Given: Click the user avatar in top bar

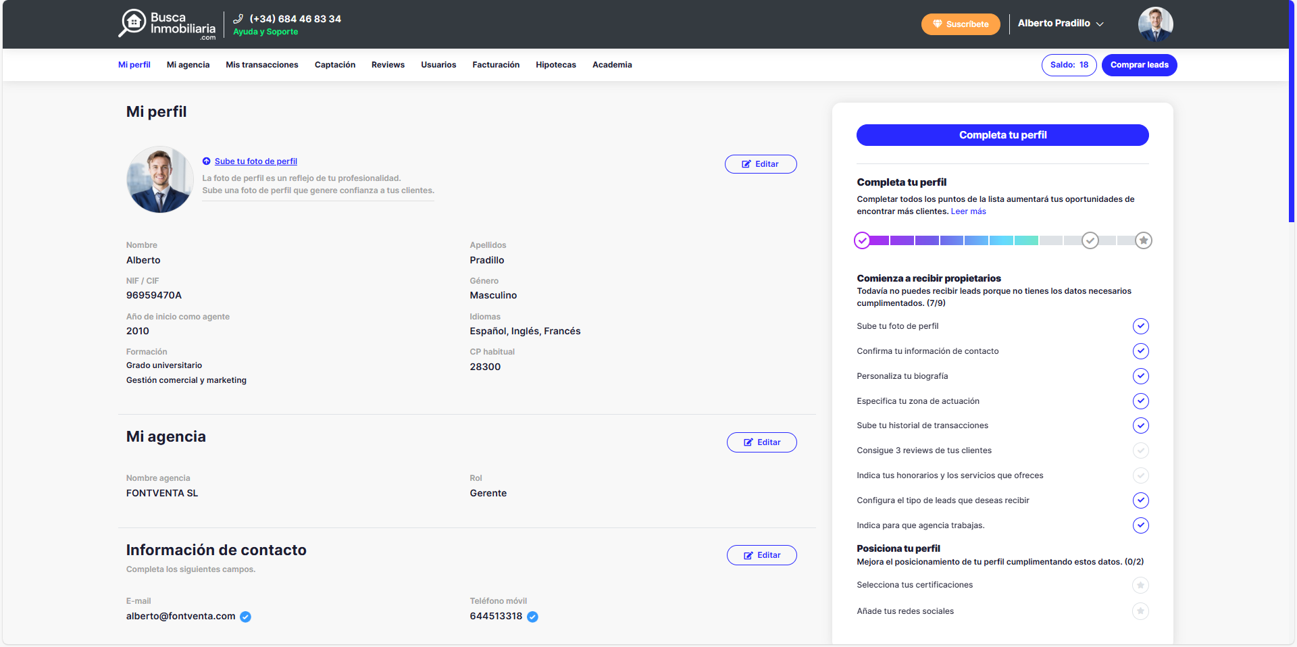Looking at the screenshot, I should coord(1155,24).
